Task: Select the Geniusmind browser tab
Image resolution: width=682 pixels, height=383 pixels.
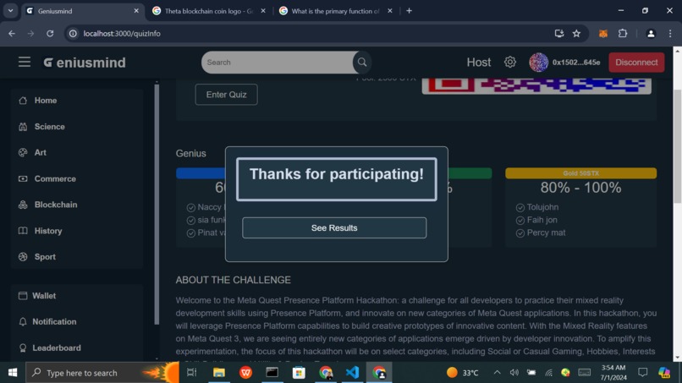Action: point(82,11)
